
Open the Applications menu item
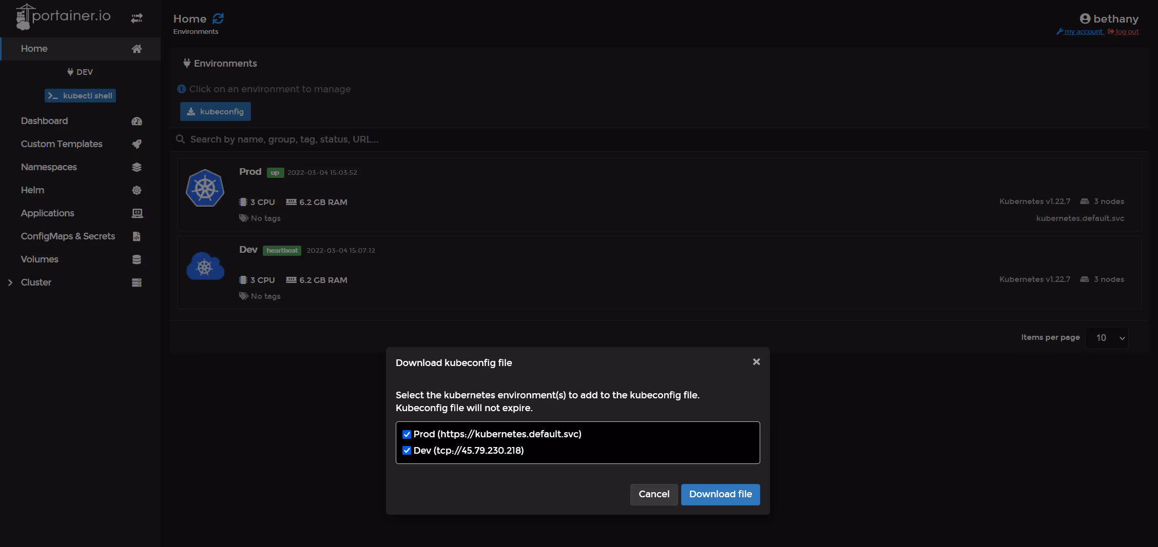[47, 213]
